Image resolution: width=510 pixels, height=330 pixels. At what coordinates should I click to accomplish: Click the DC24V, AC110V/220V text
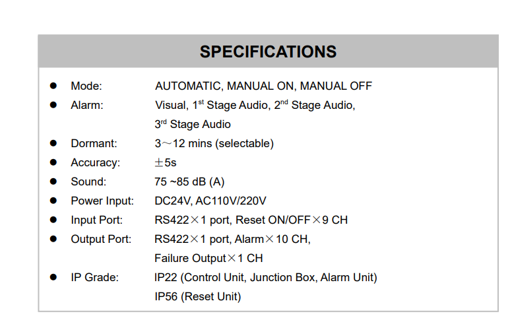210,201
